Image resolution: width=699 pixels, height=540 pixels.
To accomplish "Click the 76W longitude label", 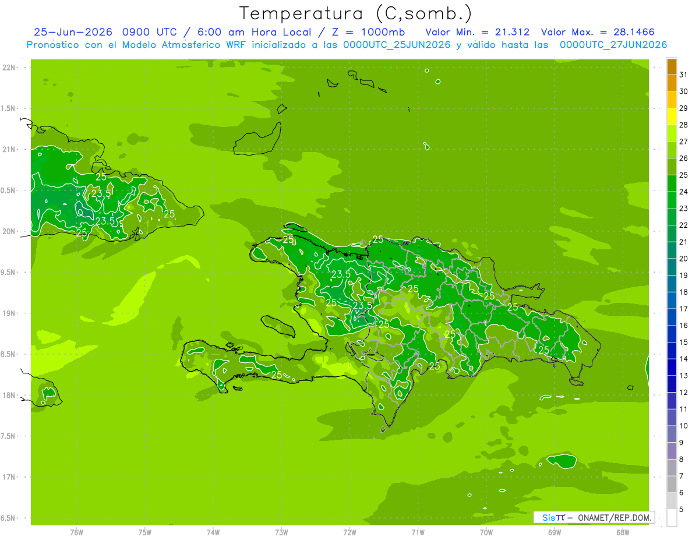I will click(x=76, y=532).
